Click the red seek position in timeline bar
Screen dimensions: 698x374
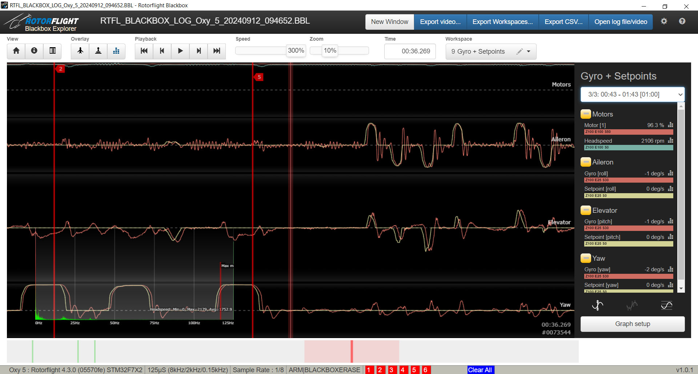point(352,351)
